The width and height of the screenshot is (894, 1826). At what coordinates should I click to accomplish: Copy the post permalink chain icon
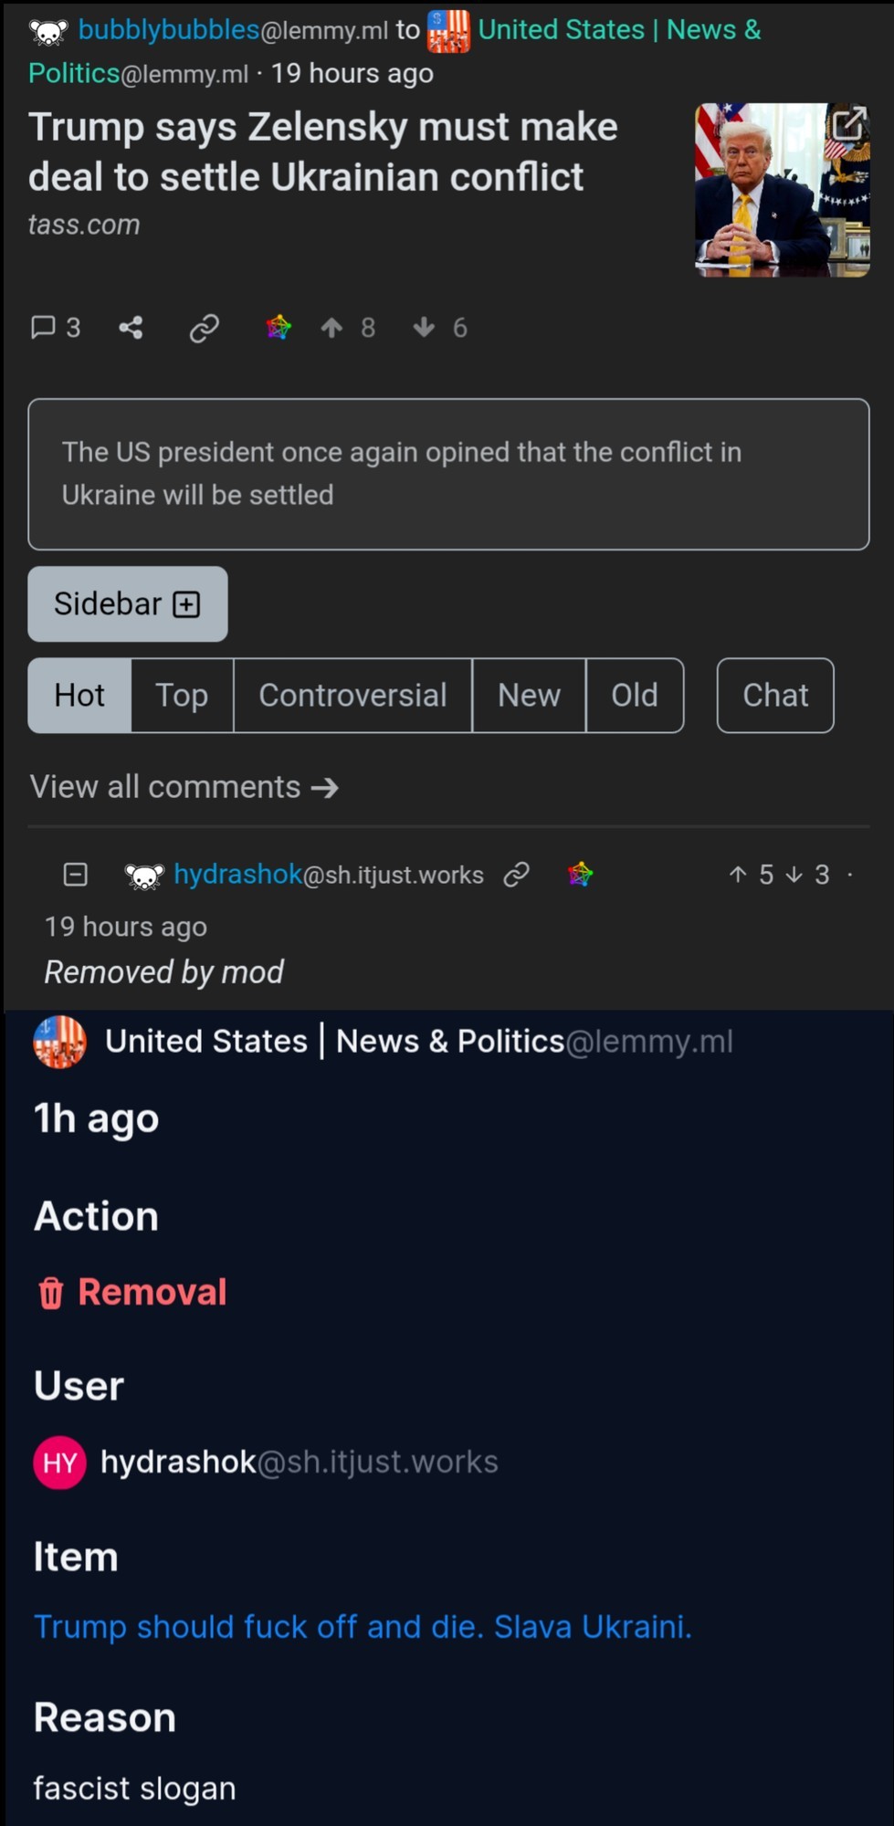[204, 328]
